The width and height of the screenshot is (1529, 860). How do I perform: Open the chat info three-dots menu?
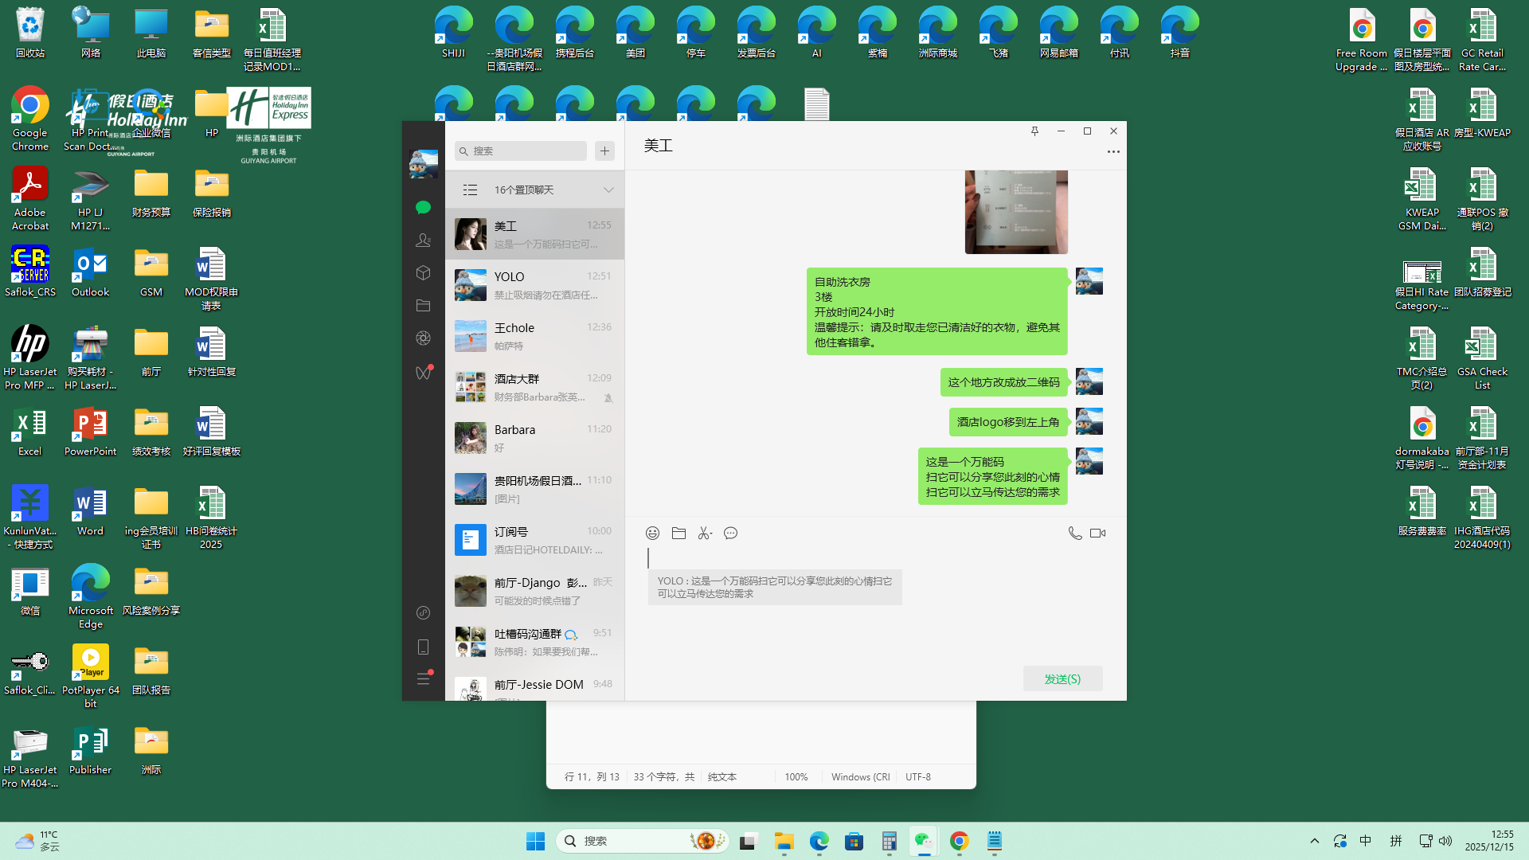click(x=1113, y=151)
